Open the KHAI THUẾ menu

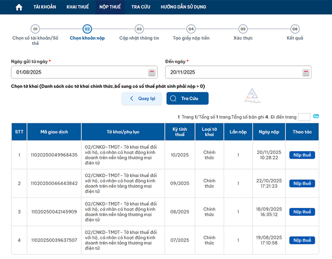(x=77, y=7)
